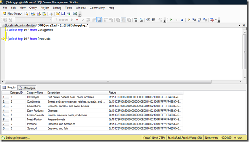Click the New Query toolbar button
The height and width of the screenshot is (142, 249).
12,14
